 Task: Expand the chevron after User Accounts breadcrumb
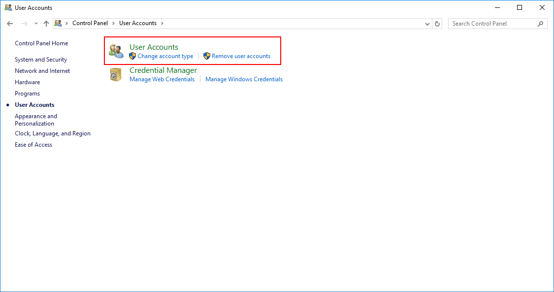[x=162, y=23]
